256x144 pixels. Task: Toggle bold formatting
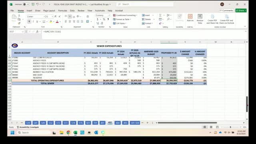[x=29, y=22]
